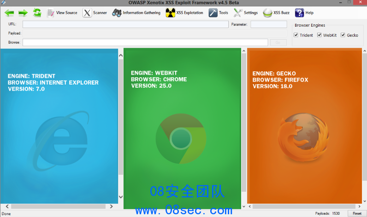Click the Gecko pane scroll right arrow

(360, 206)
